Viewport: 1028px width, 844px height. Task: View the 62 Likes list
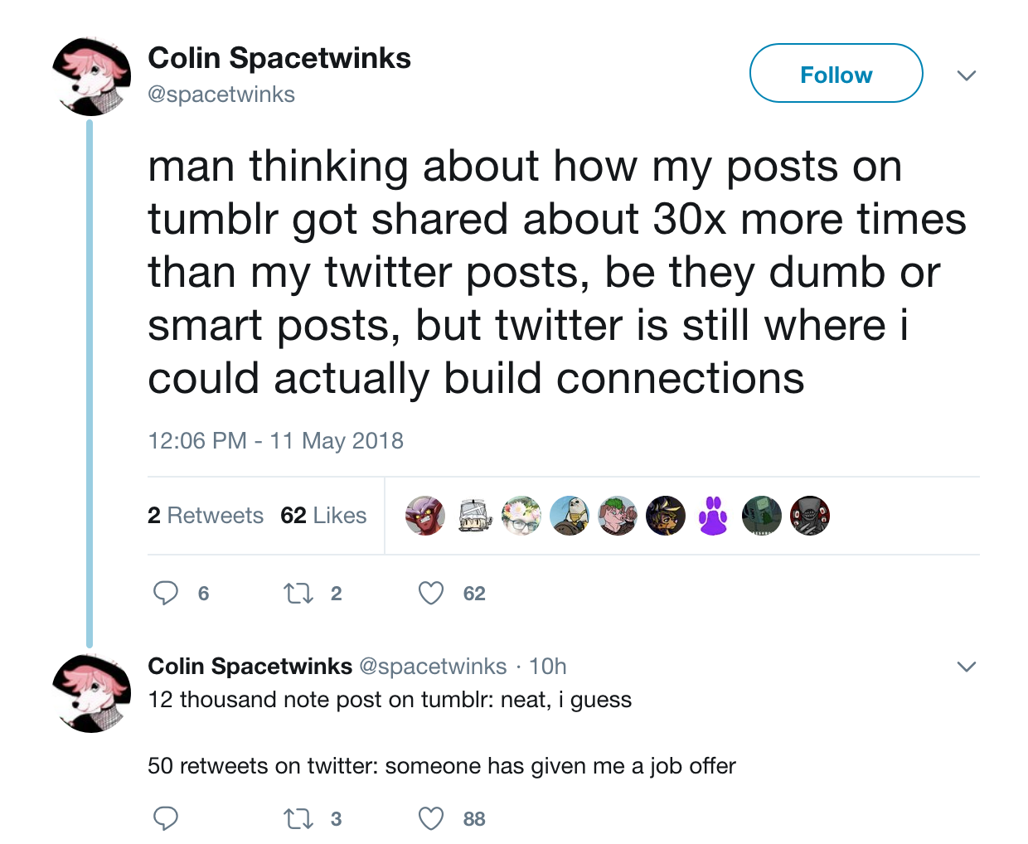pyautogui.click(x=323, y=516)
